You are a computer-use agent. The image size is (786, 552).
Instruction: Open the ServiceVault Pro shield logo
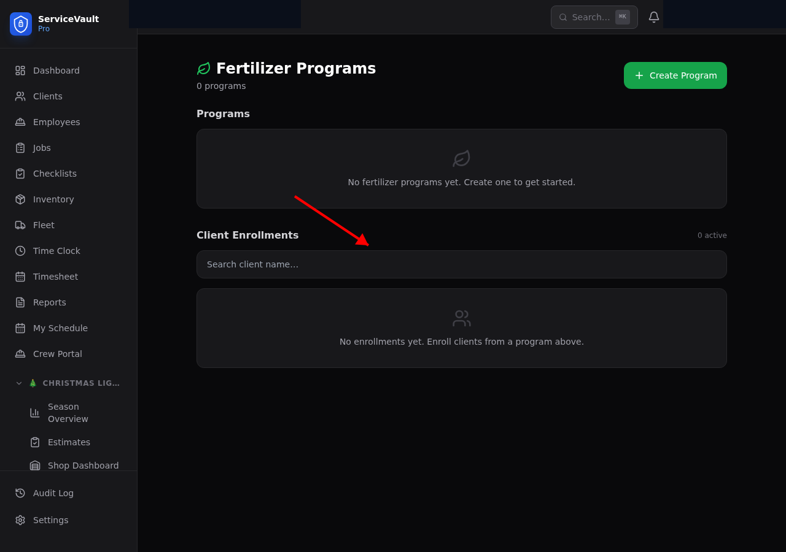20,24
